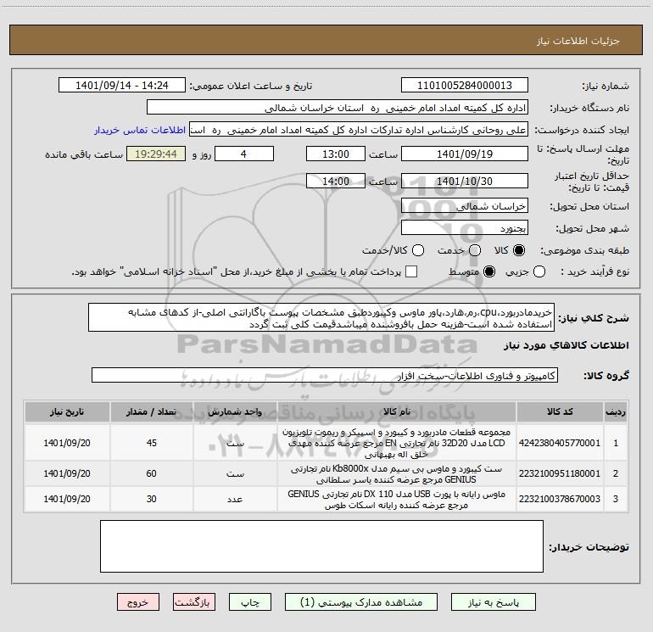Viewport: 653px width, 632px height.
Task: Click quantity 60 in row 2
Action: click(152, 473)
